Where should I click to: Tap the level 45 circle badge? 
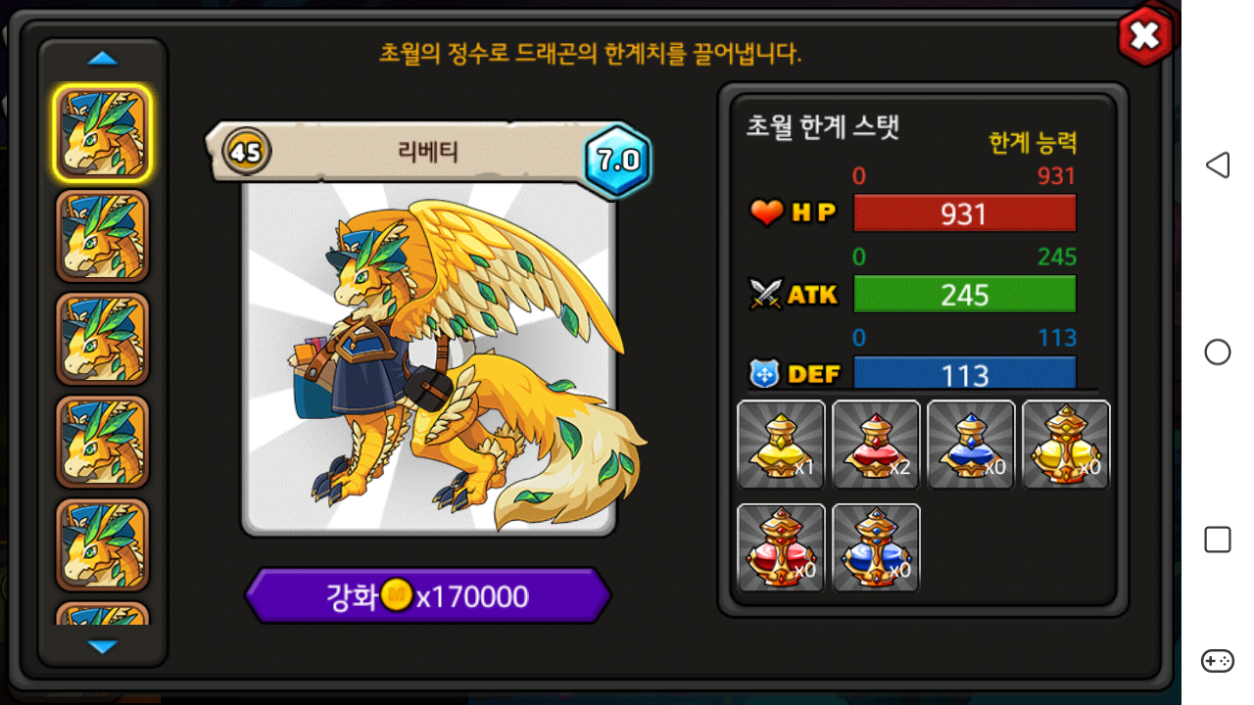(x=247, y=152)
